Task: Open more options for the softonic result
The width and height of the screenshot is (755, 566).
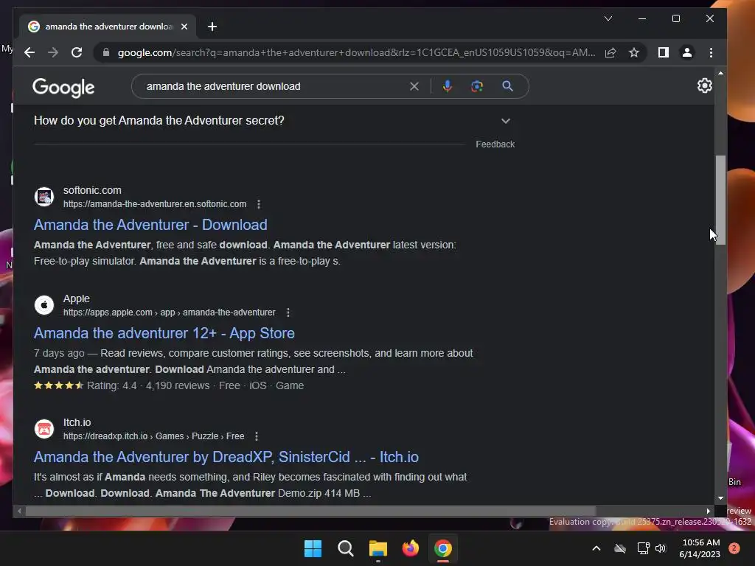Action: tap(259, 204)
